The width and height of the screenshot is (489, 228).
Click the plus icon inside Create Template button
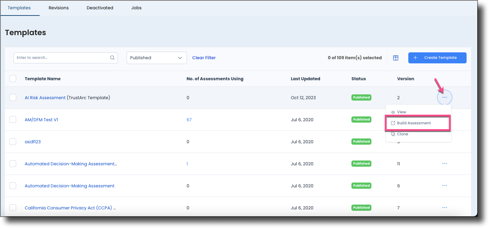(x=415, y=58)
